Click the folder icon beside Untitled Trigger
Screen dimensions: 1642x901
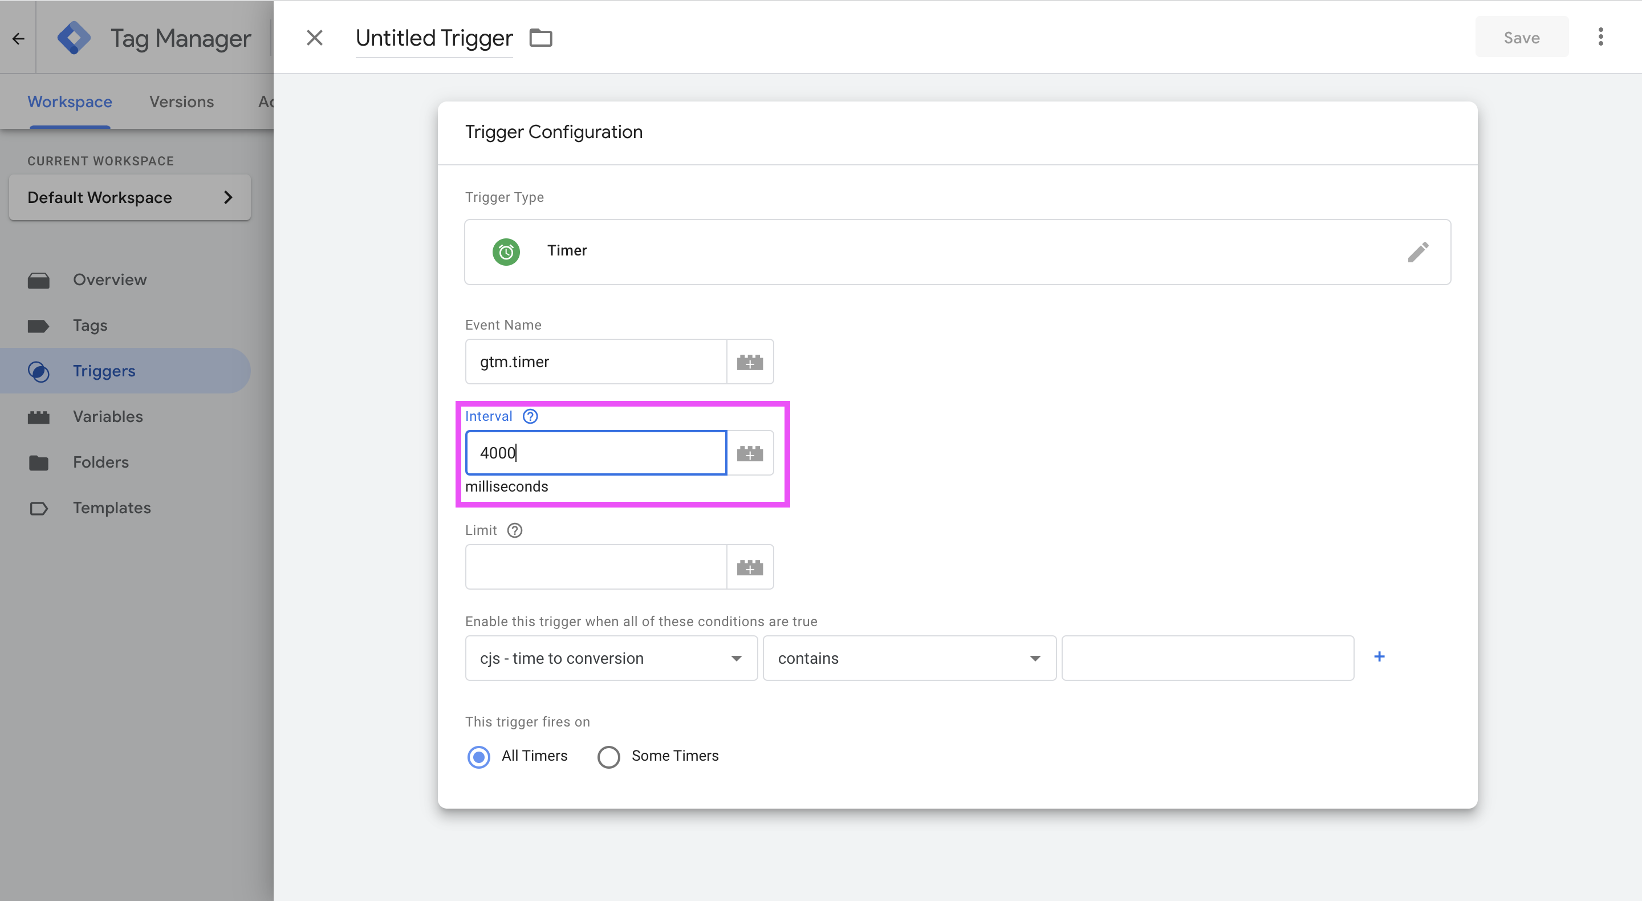click(x=540, y=38)
